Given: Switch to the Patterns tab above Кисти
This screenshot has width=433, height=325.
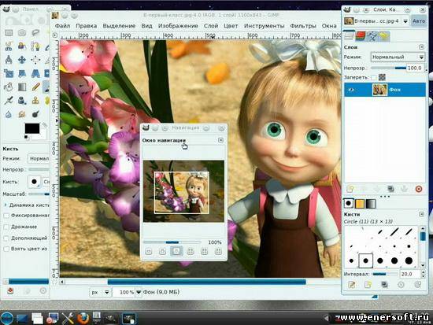Looking at the screenshot, I should click(360, 204).
